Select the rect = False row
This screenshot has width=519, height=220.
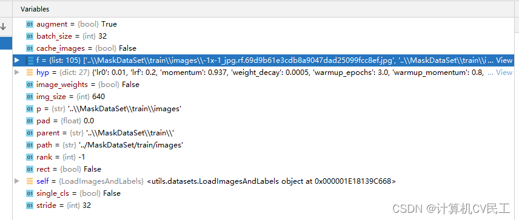tap(264, 169)
